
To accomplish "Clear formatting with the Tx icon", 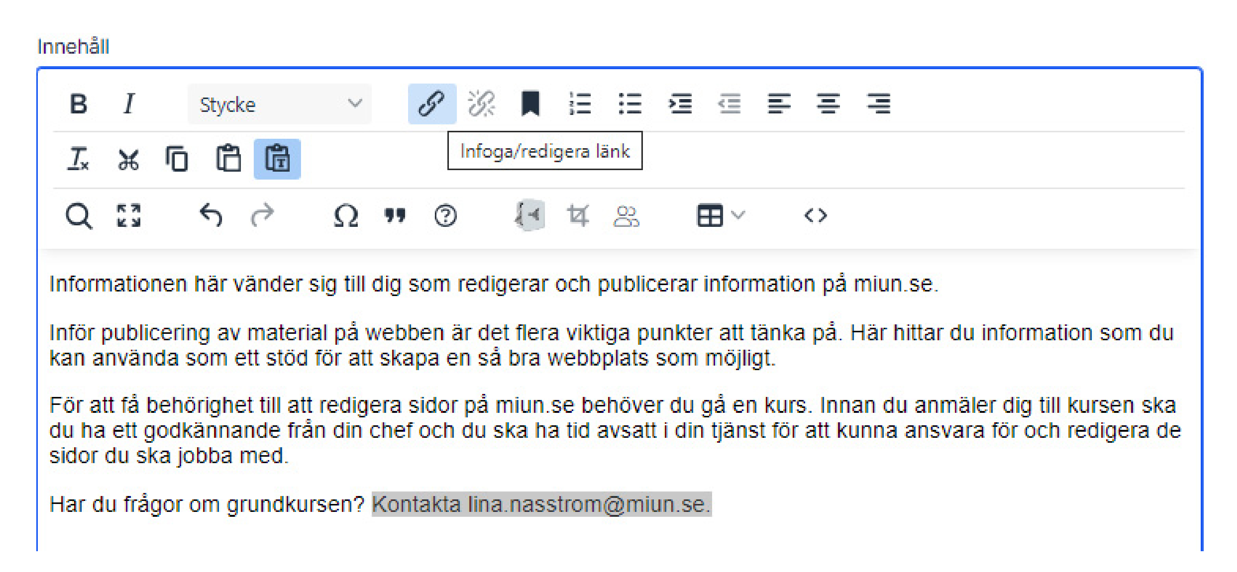I will click(x=78, y=159).
